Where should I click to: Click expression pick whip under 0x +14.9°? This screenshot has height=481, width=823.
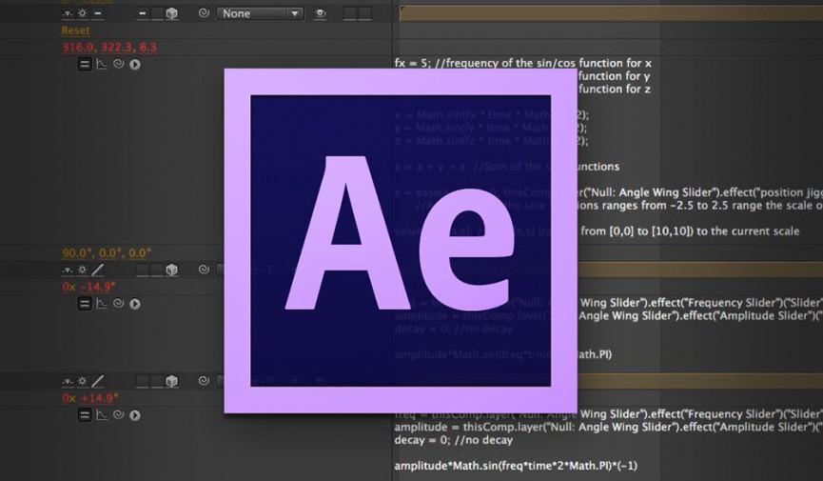[x=119, y=414]
